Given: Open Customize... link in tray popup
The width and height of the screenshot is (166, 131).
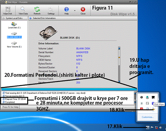Looking at the screenshot, I should click(x=148, y=117).
